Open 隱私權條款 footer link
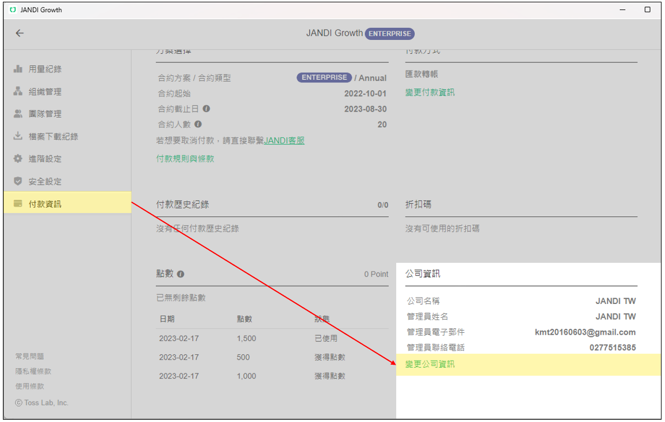Image resolution: width=665 pixels, height=422 pixels. coord(33,371)
